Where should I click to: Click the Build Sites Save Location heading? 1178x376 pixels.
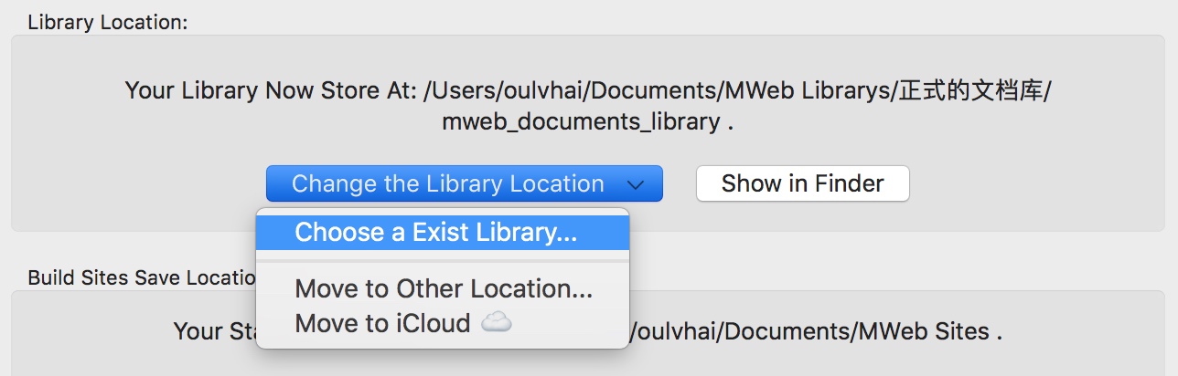[142, 277]
